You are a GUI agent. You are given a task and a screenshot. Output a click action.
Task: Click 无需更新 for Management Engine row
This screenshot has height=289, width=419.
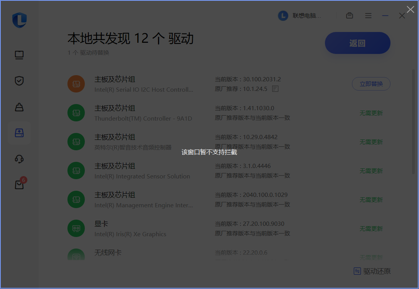coord(371,200)
